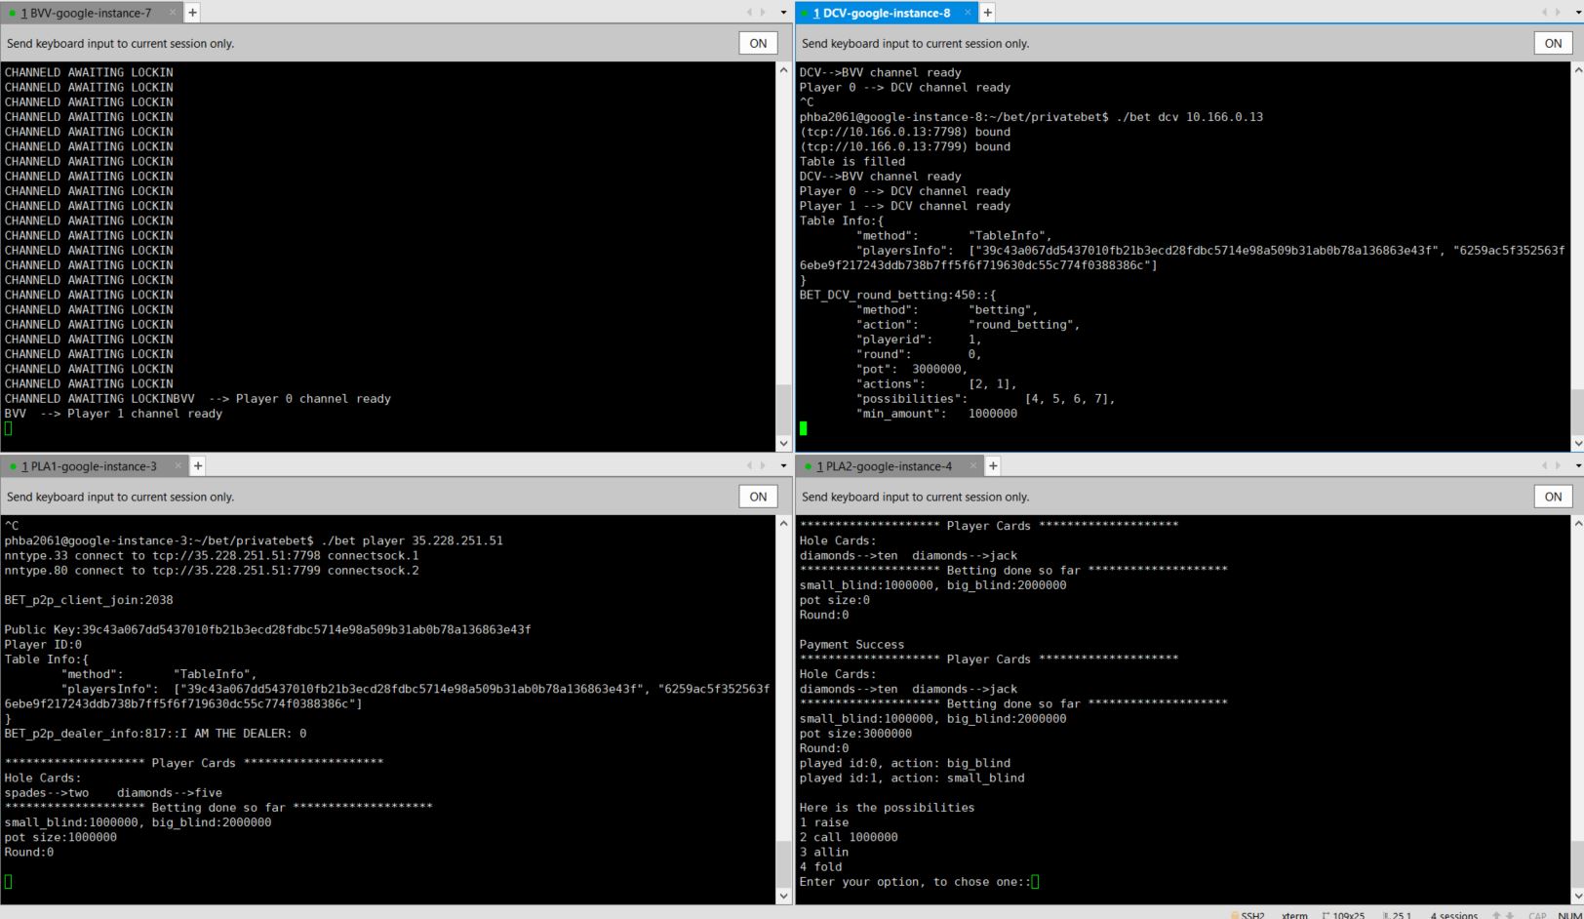This screenshot has height=919, width=1584.
Task: Open new tab next to BVV-google-instance-7
Action: pos(192,13)
